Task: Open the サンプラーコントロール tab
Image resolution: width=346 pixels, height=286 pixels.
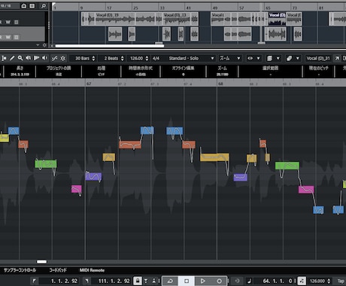Action: pos(20,270)
